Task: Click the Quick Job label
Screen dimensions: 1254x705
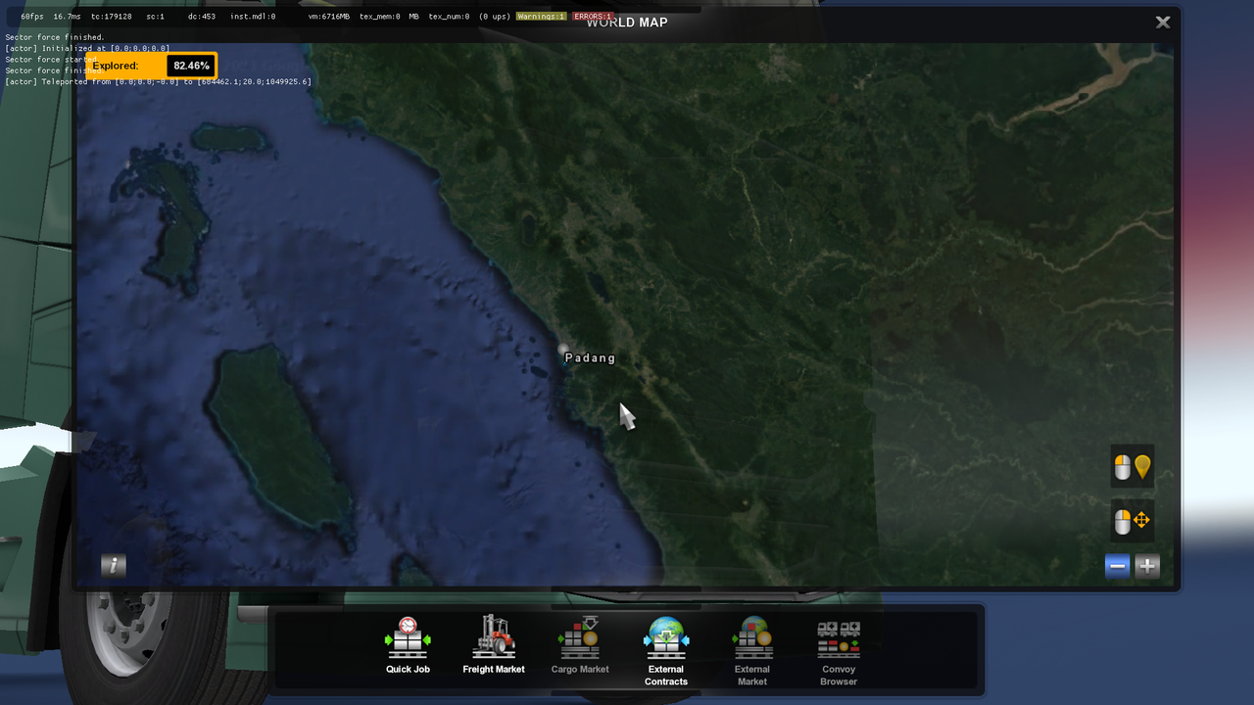Action: tap(408, 670)
